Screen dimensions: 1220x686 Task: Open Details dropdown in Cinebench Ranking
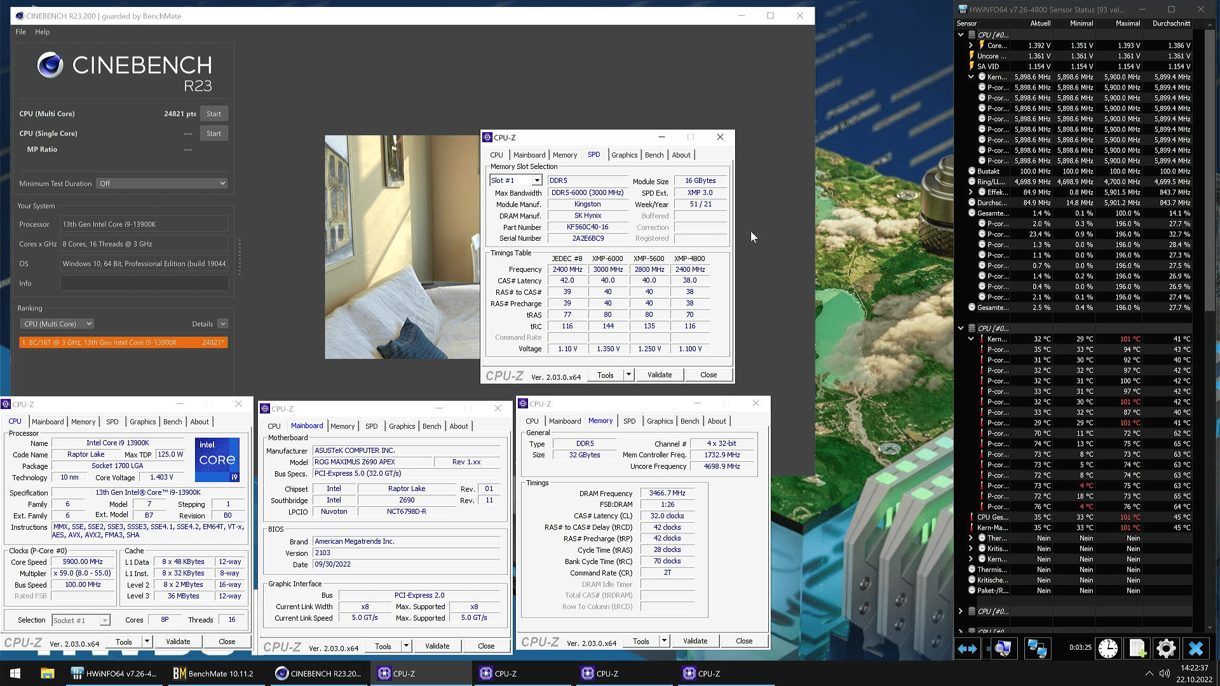(222, 324)
